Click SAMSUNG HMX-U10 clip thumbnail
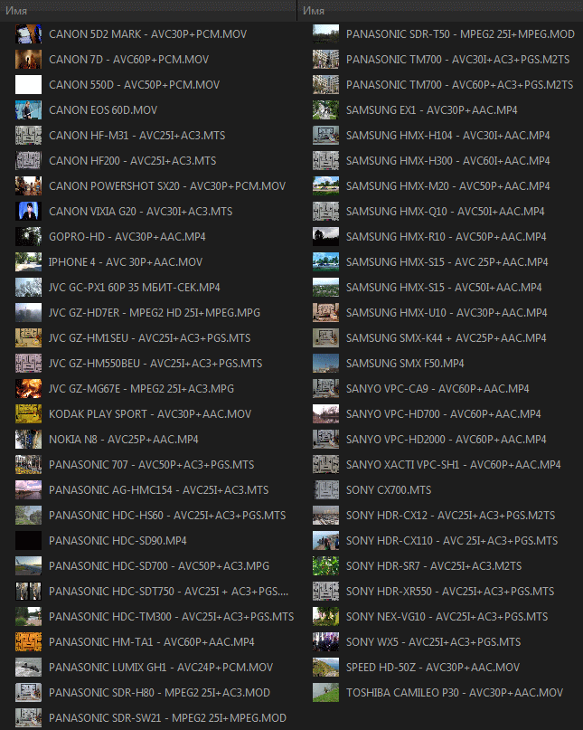Viewport: 583px width, 730px height. [325, 313]
